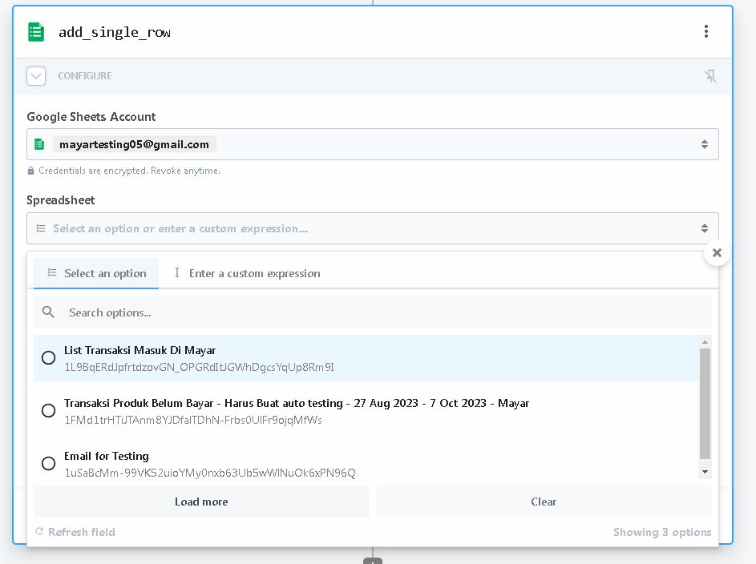Select List Transaksi Masuk Di Mayar radio
The image size is (756, 564).
(x=48, y=358)
